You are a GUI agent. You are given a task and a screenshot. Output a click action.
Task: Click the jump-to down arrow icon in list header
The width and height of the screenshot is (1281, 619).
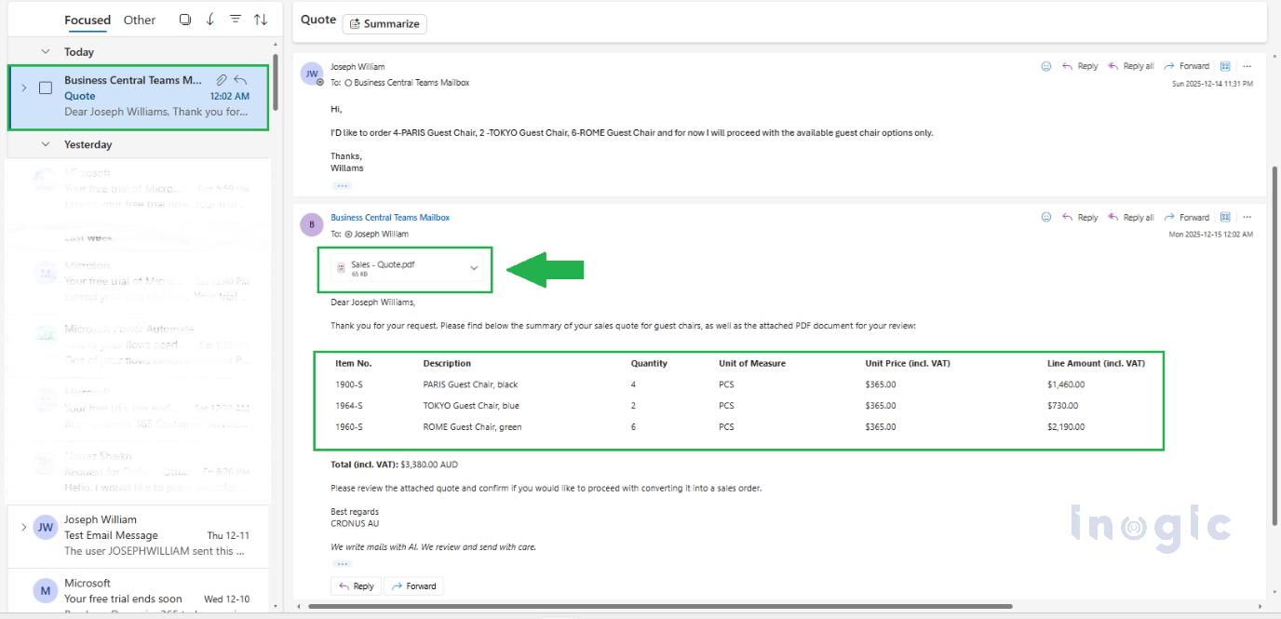tap(210, 20)
